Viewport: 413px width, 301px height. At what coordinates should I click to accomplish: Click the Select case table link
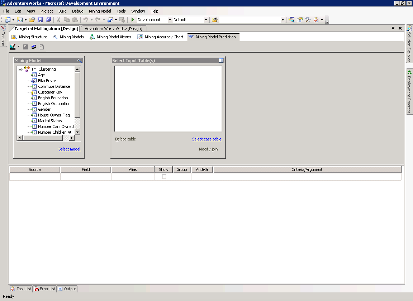coord(207,139)
